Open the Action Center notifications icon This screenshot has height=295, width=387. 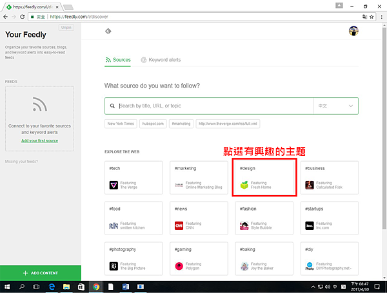[377, 287]
